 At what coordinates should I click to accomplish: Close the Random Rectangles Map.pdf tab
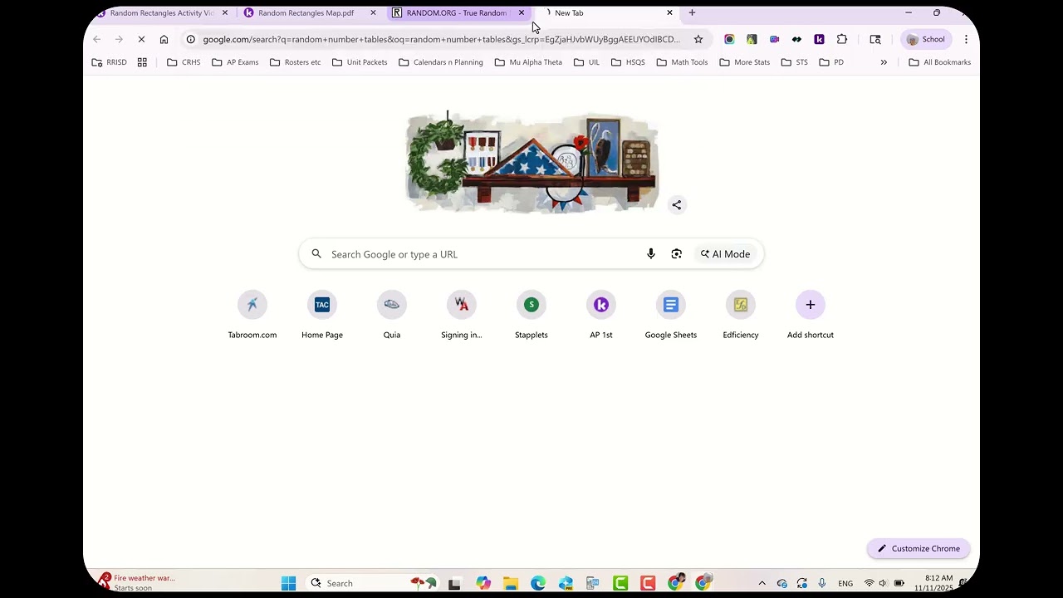[x=373, y=12]
